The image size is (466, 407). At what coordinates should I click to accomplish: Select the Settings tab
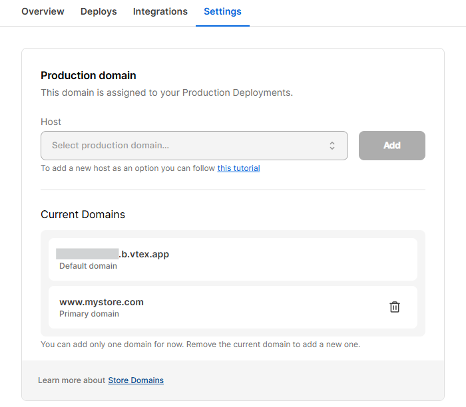point(222,11)
